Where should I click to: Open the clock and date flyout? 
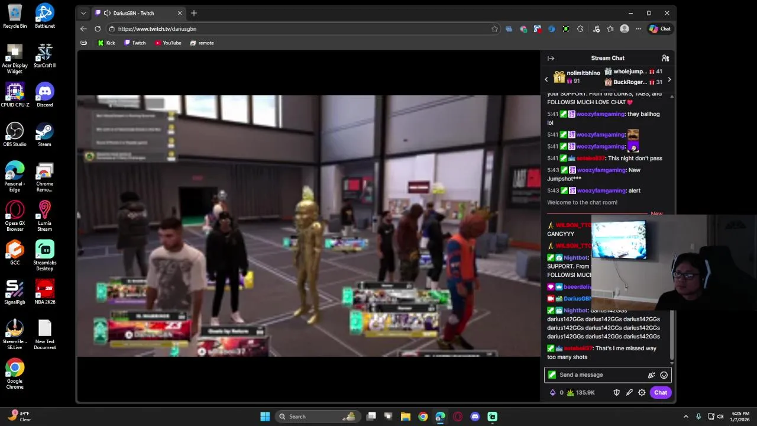coord(741,417)
